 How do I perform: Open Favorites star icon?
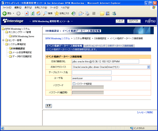click(x=57, y=13)
